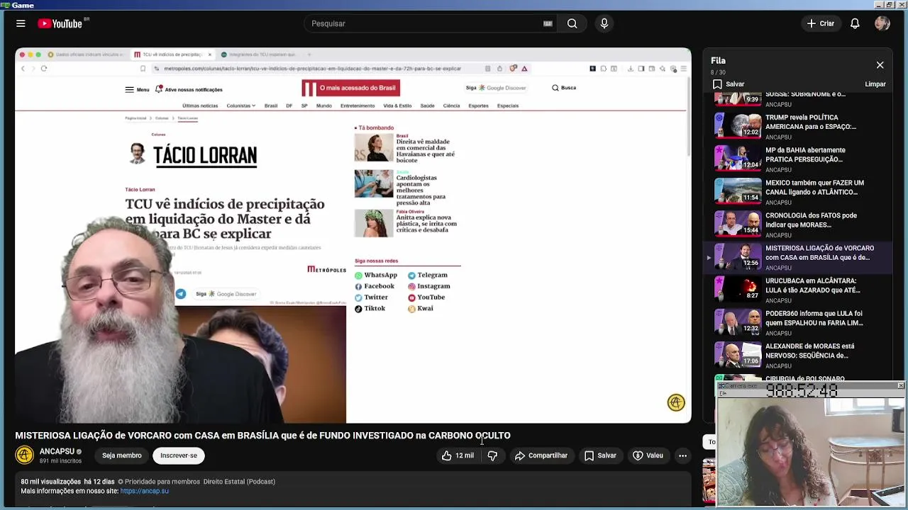Viewport: 908px width, 510px height.
Task: Open the YouTube guide hamburger menu
Action: coord(21,23)
